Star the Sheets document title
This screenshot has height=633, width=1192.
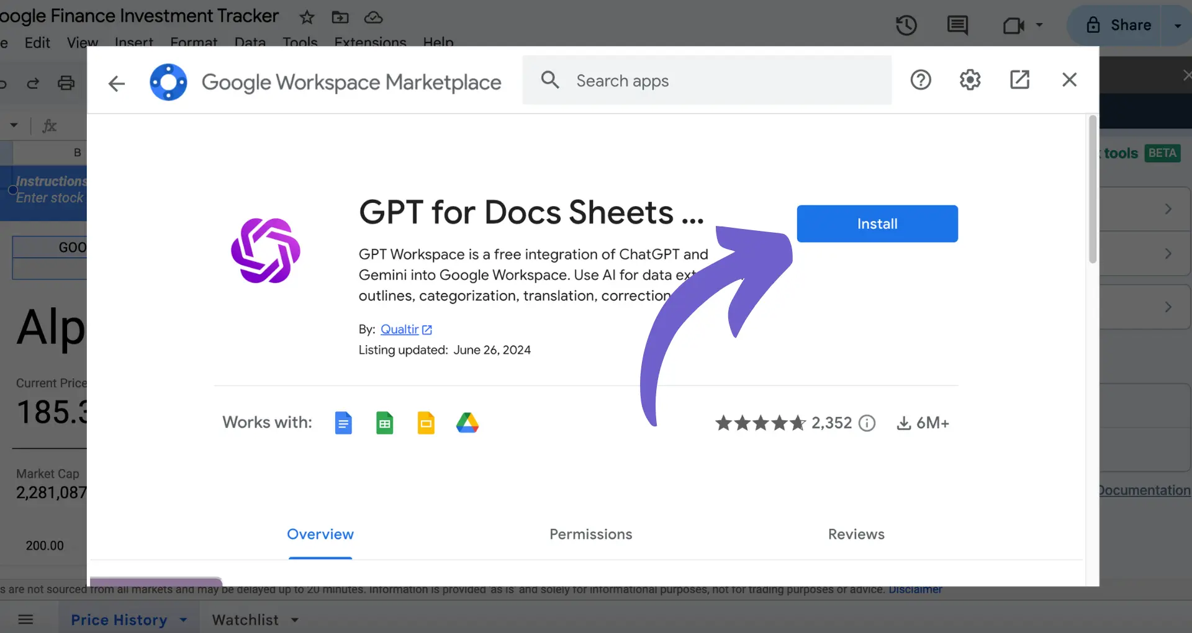coord(307,17)
